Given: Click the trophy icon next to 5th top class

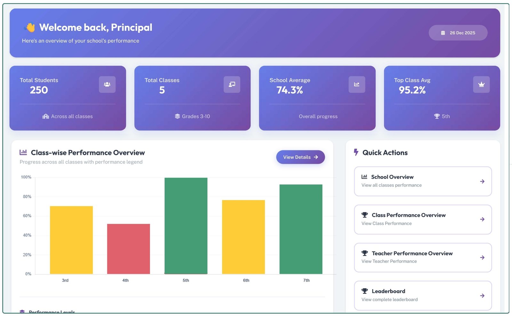Looking at the screenshot, I should pyautogui.click(x=436, y=116).
